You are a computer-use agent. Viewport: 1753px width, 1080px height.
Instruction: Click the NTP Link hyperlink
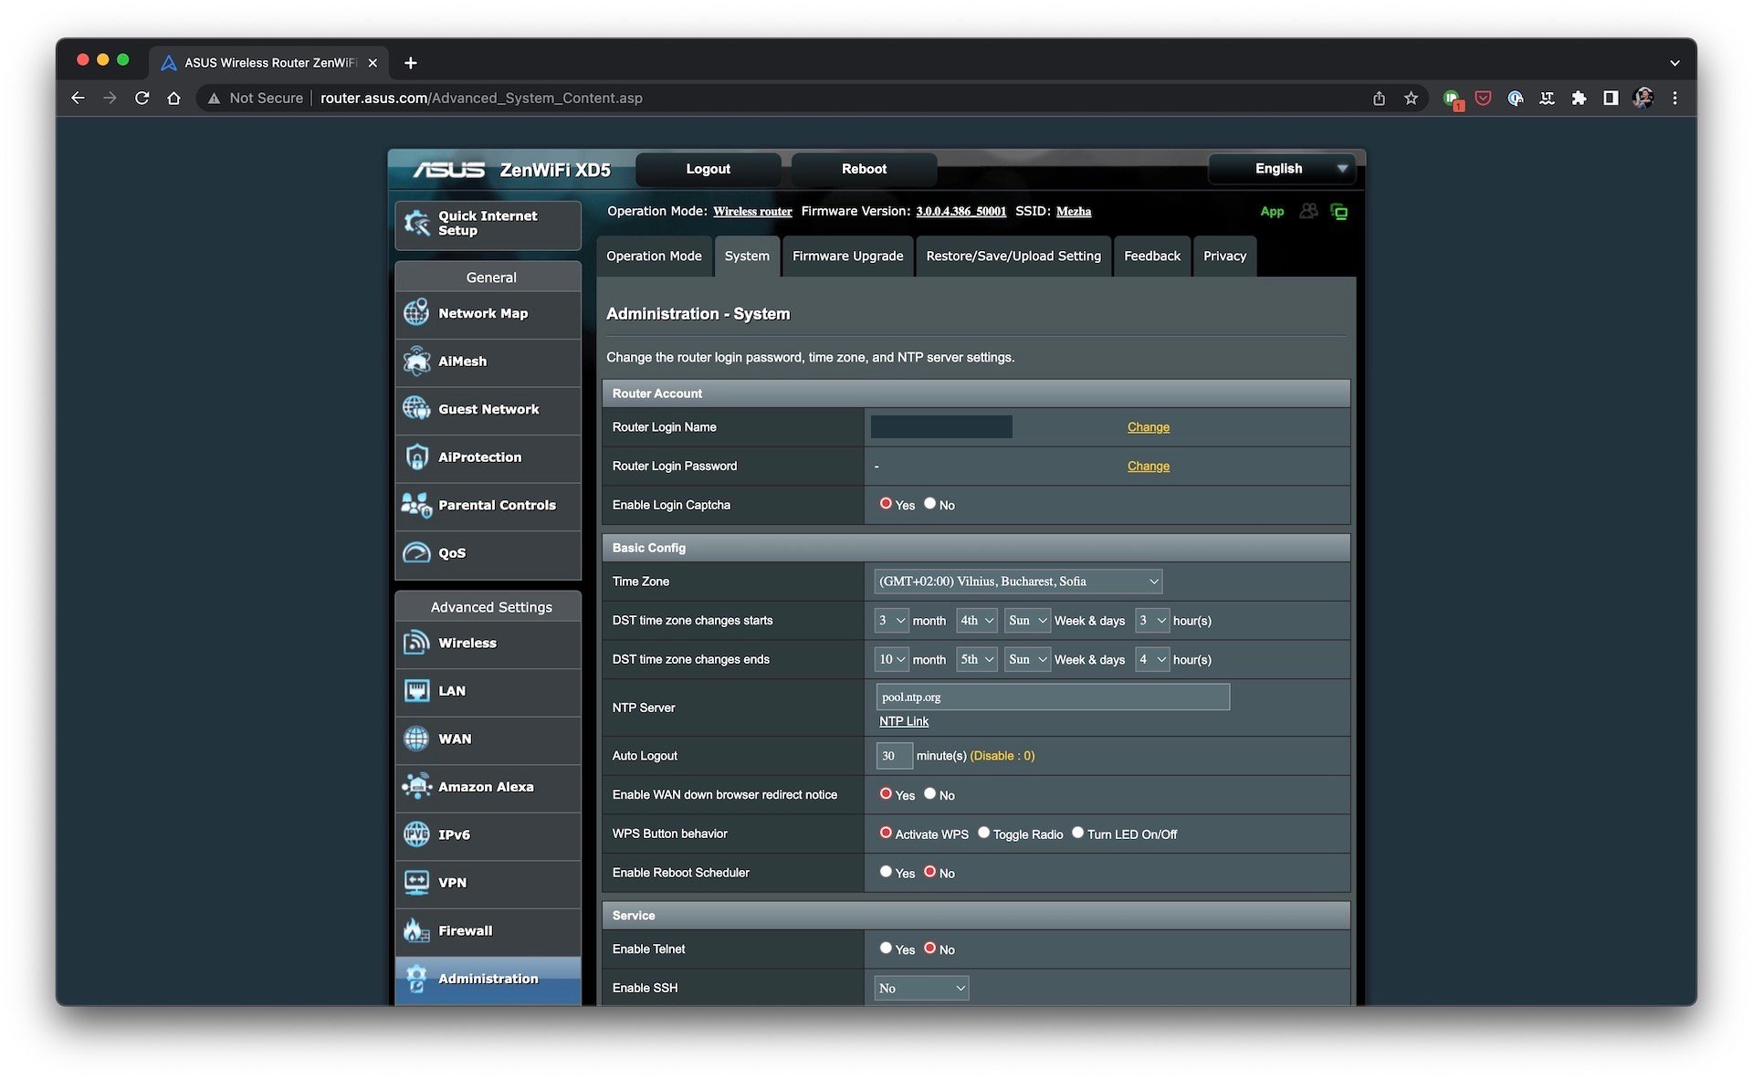(x=901, y=721)
